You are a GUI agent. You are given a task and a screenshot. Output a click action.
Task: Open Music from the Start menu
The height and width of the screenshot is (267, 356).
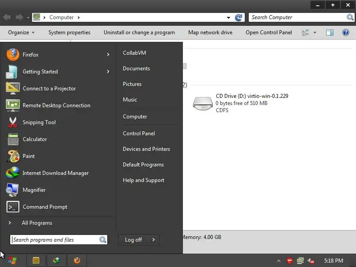pyautogui.click(x=130, y=100)
